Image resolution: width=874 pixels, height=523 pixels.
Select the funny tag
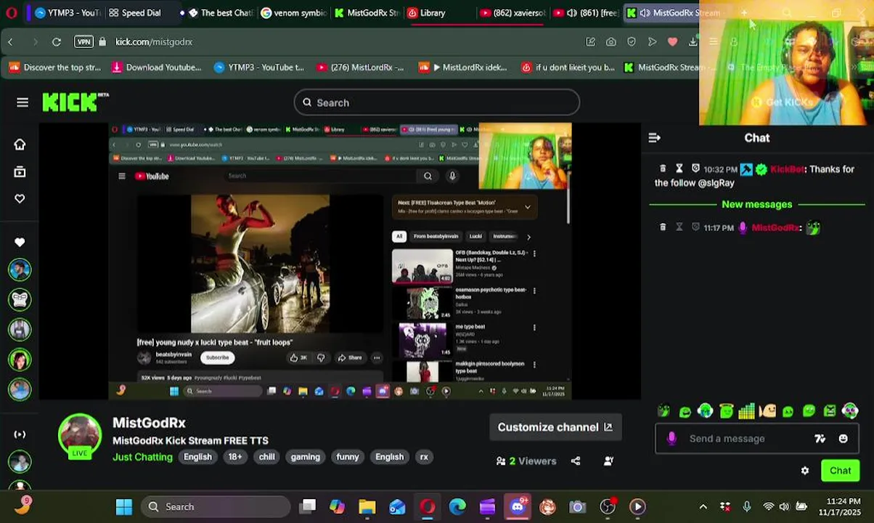347,457
